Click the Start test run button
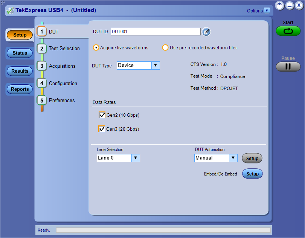The height and width of the screenshot is (238, 305). (288, 31)
